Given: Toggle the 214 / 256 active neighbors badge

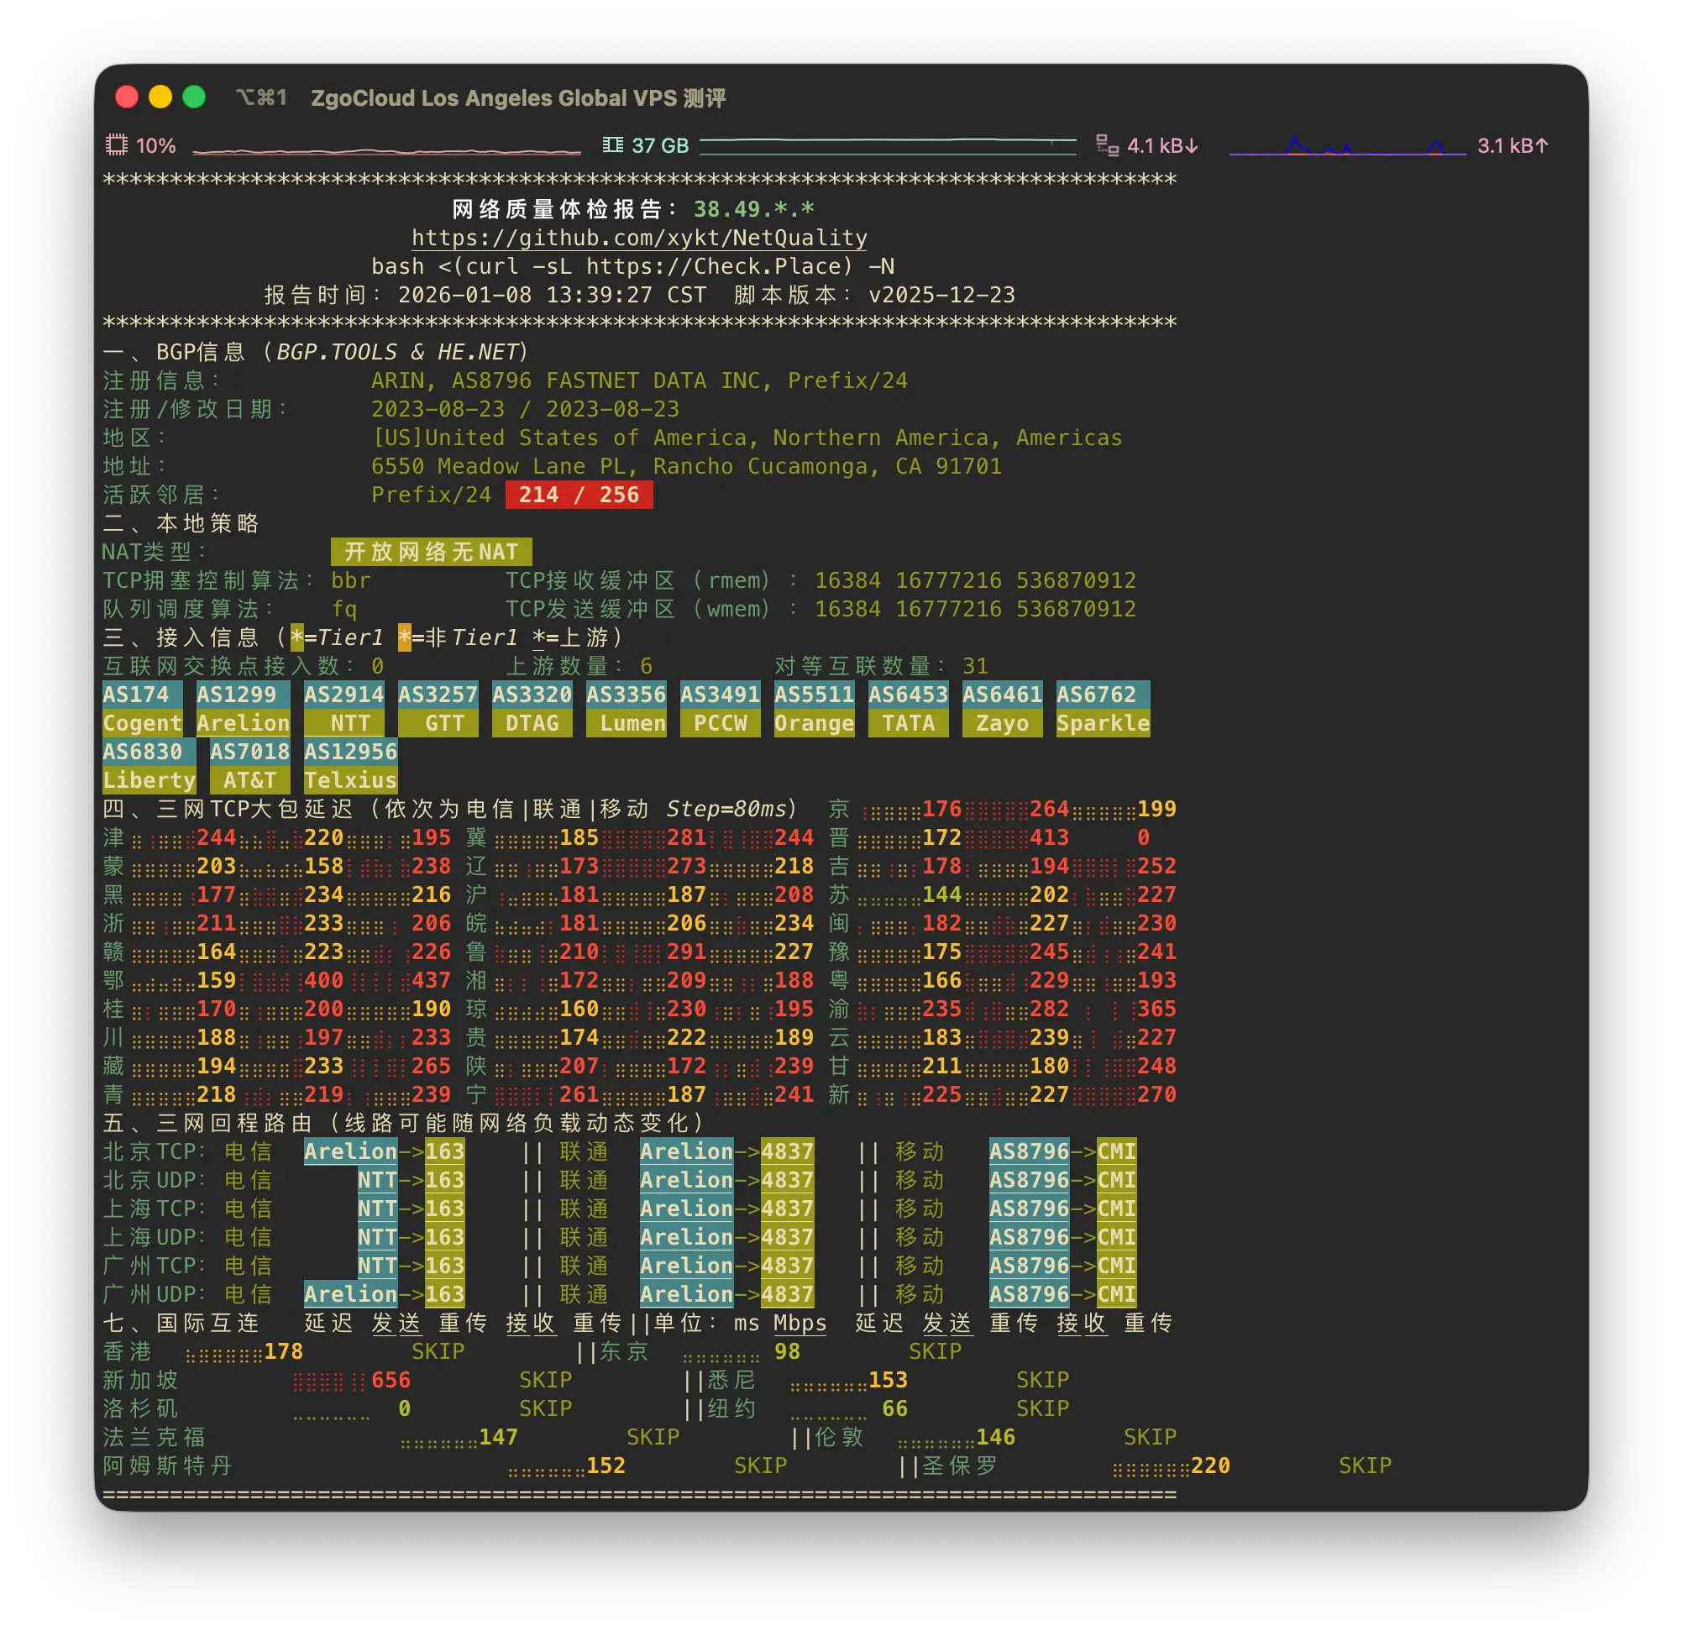Looking at the screenshot, I should tap(577, 495).
